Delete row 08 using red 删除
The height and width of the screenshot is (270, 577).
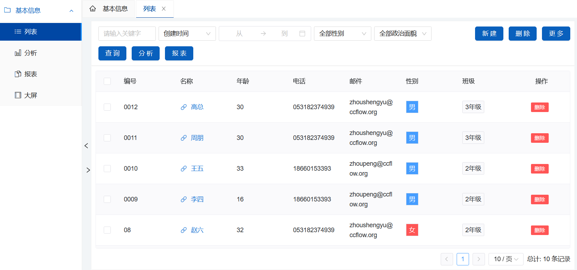(540, 230)
